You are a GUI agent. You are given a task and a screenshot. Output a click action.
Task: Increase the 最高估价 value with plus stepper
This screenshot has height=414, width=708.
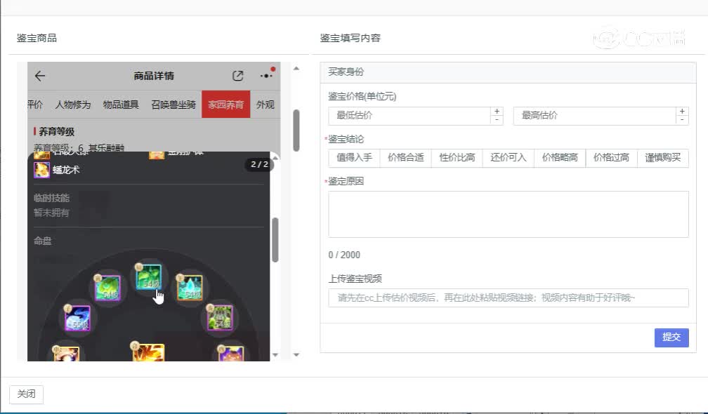pos(682,111)
